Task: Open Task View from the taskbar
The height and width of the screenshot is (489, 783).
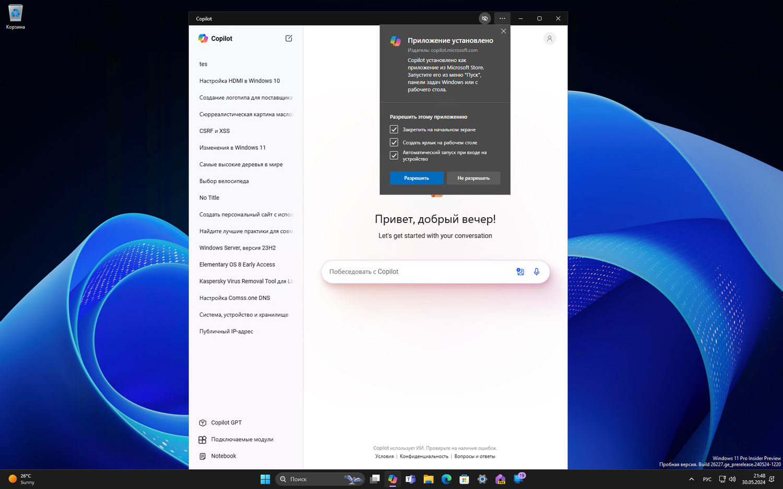Action: point(375,479)
